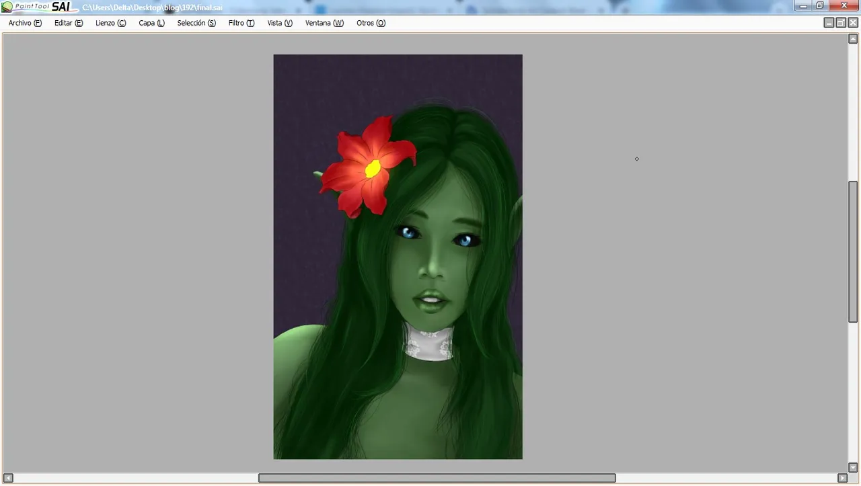861x486 pixels.
Task: Open the Lienzo (C) menu
Action: tap(110, 23)
